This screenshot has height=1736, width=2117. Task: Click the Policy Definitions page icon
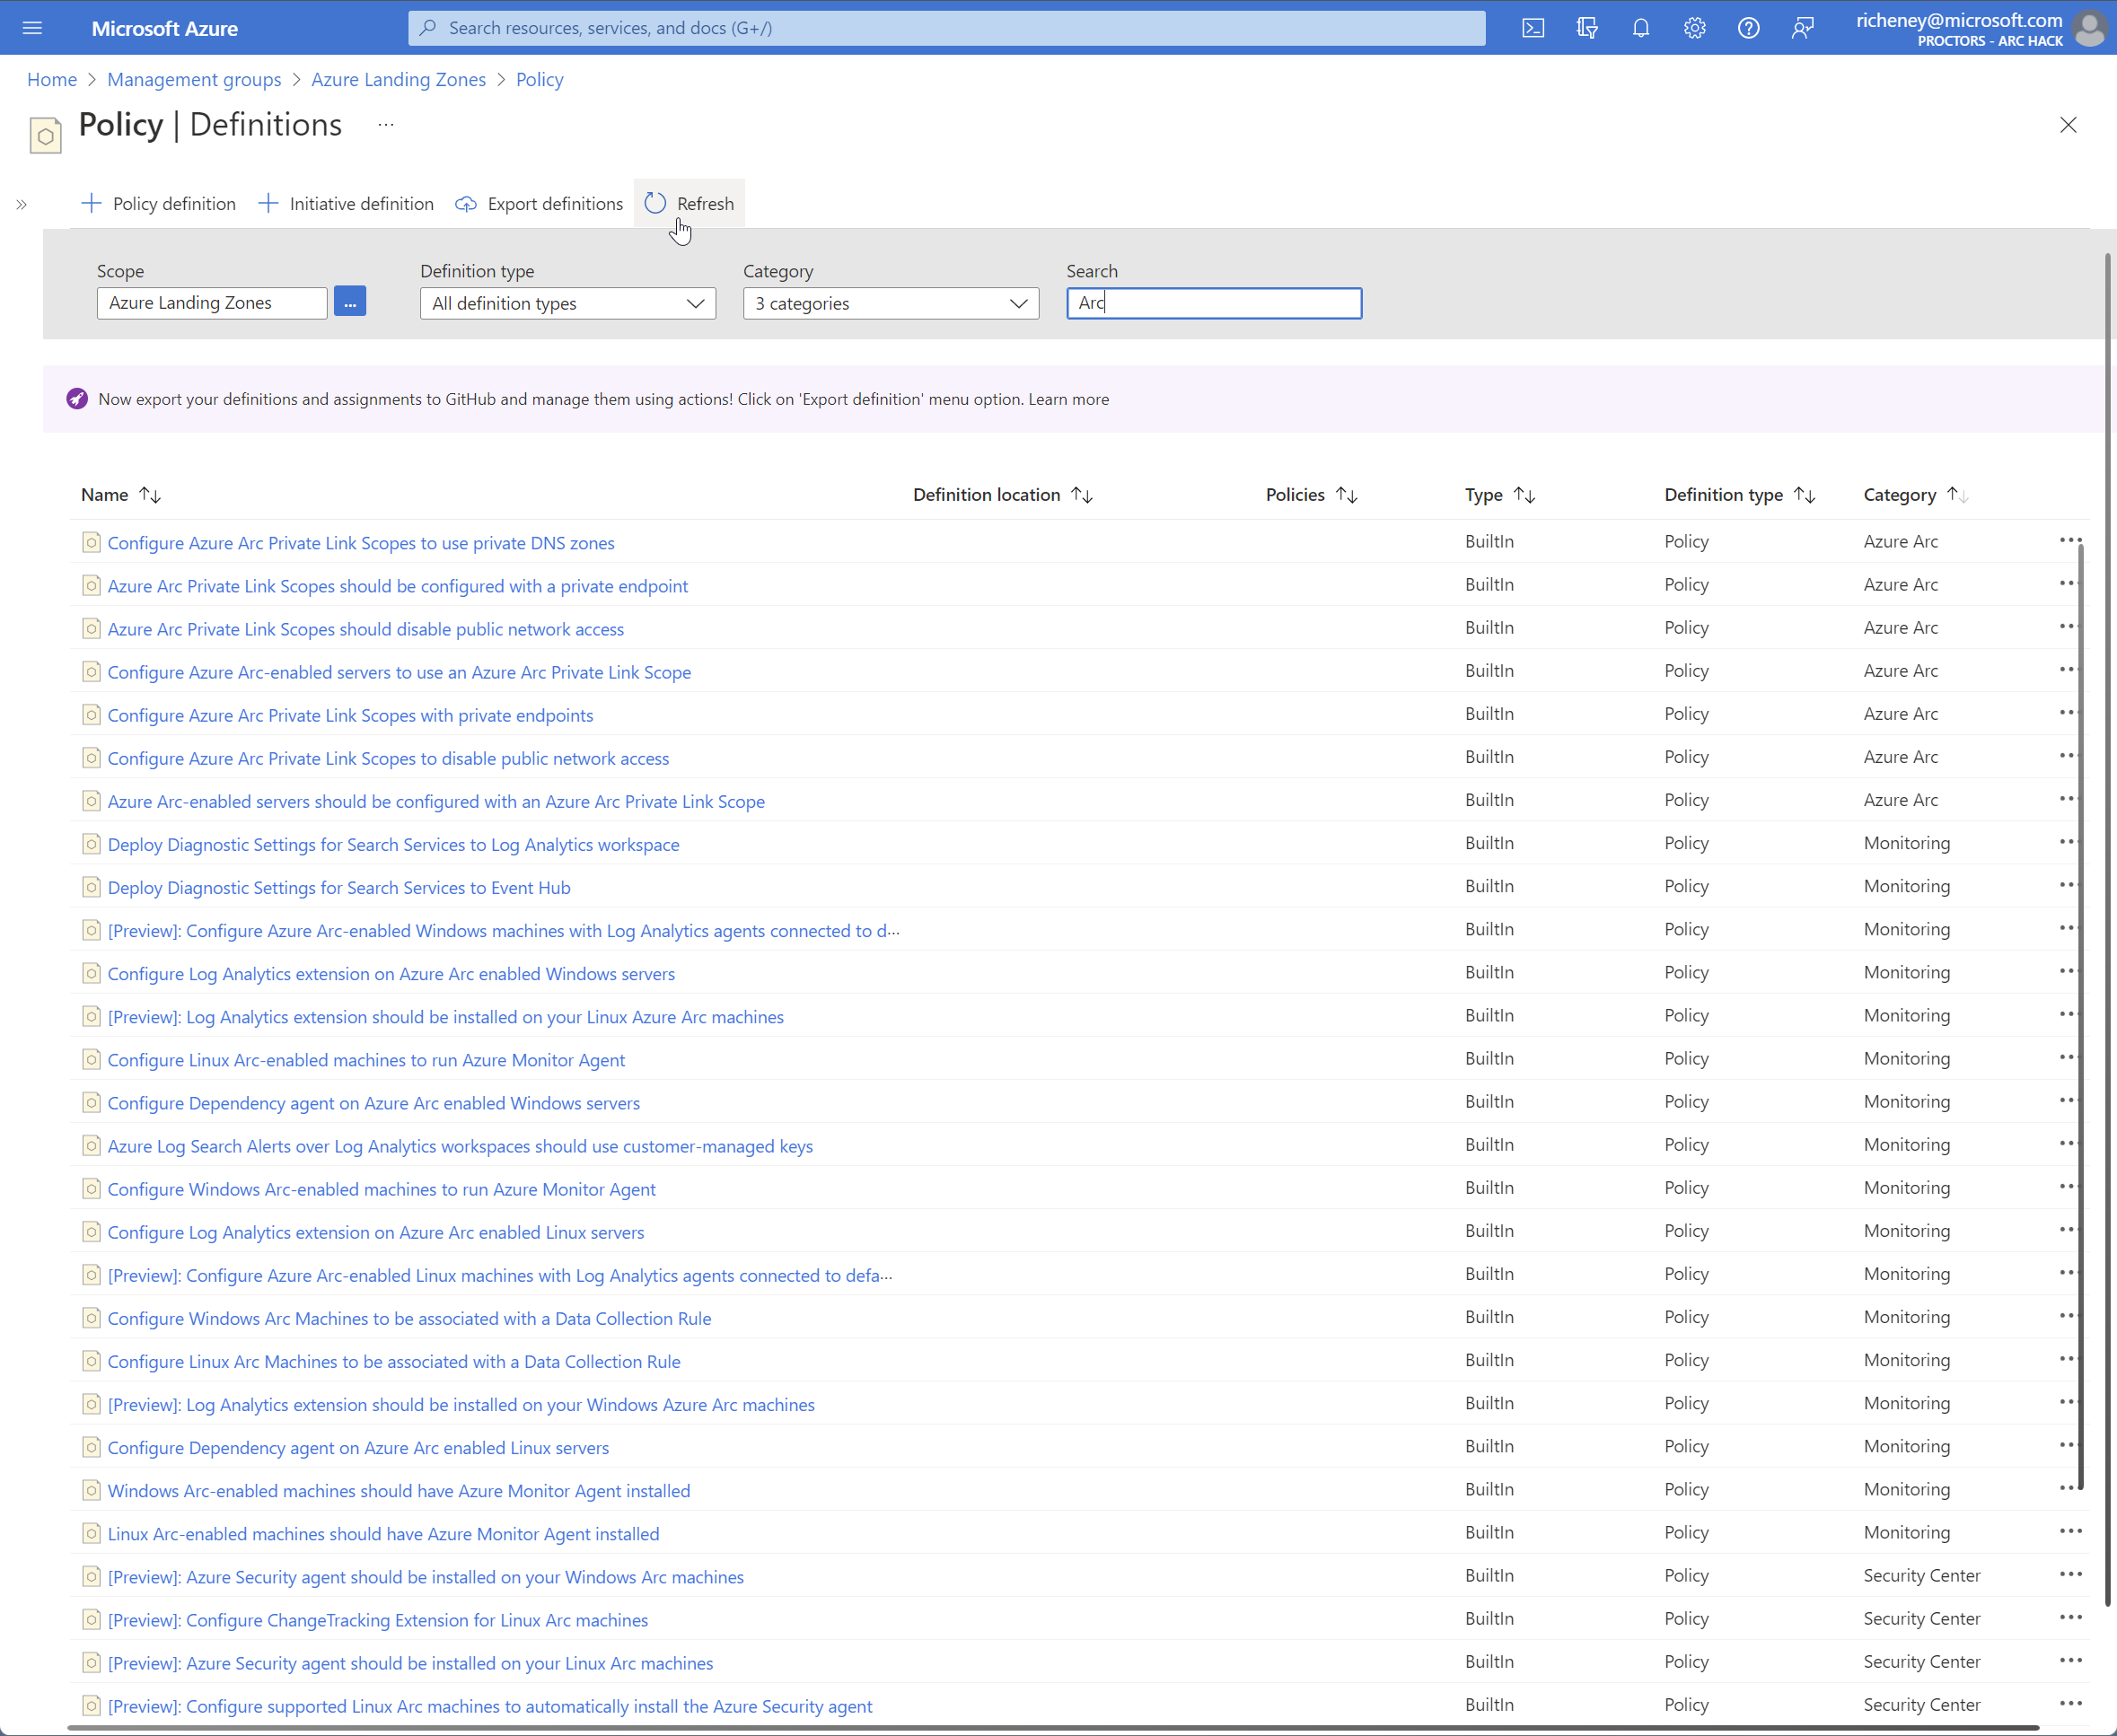point(45,133)
